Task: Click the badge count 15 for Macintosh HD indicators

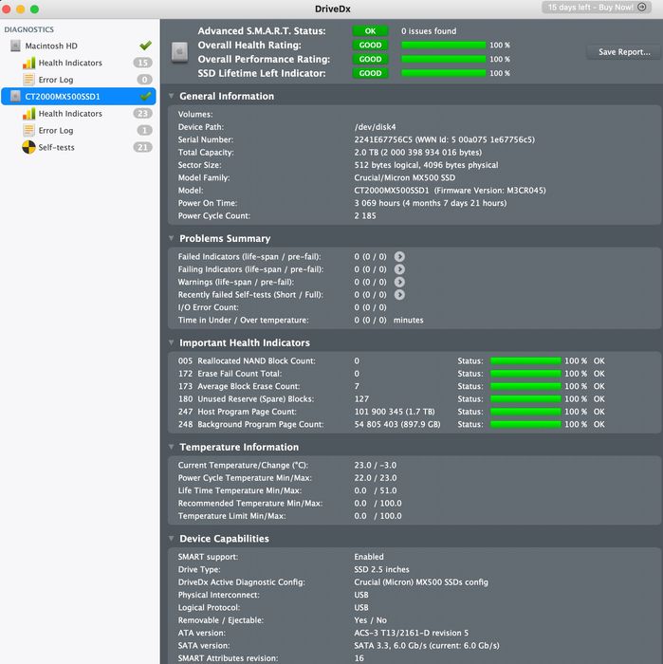Action: (142, 63)
